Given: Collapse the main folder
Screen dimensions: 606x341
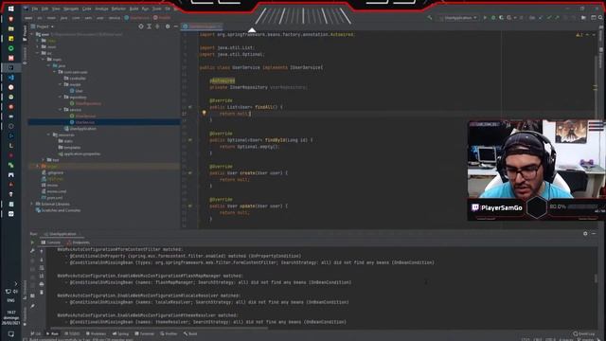Looking at the screenshot, I should coord(44,59).
